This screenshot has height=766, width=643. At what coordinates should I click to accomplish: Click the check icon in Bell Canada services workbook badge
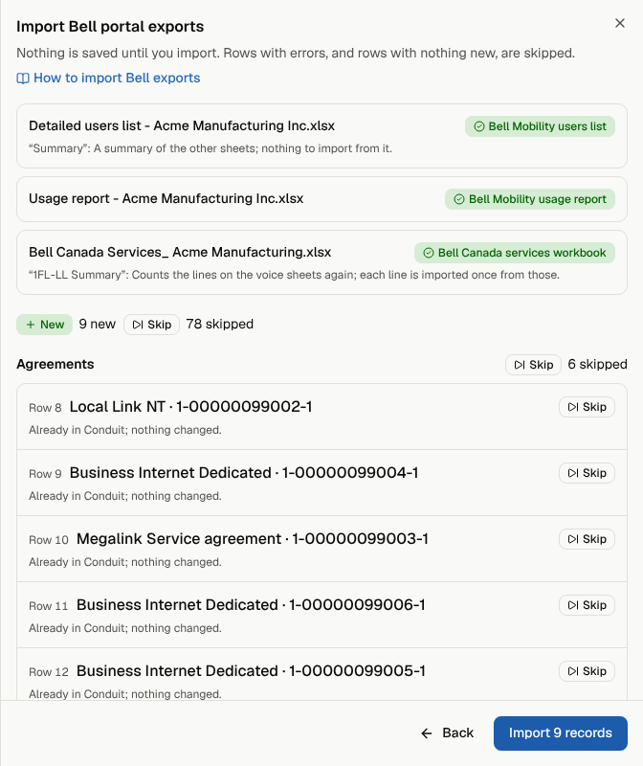428,253
